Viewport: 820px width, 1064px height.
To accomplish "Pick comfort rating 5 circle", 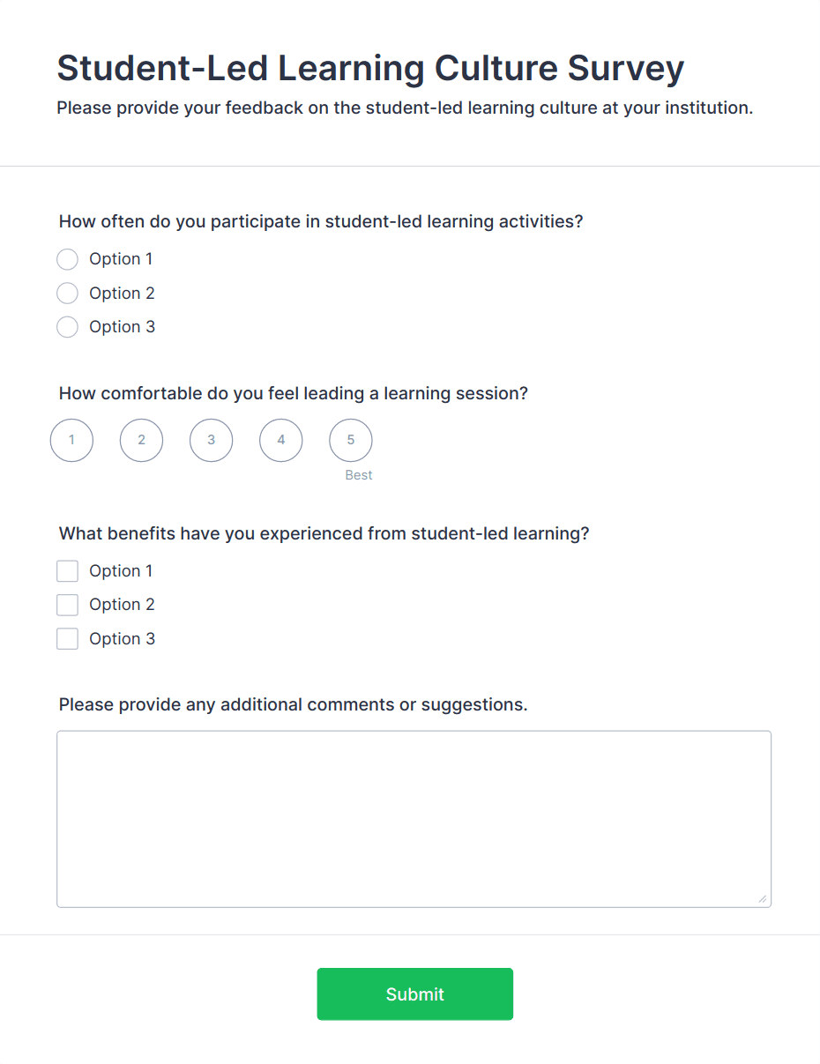I will tap(350, 440).
